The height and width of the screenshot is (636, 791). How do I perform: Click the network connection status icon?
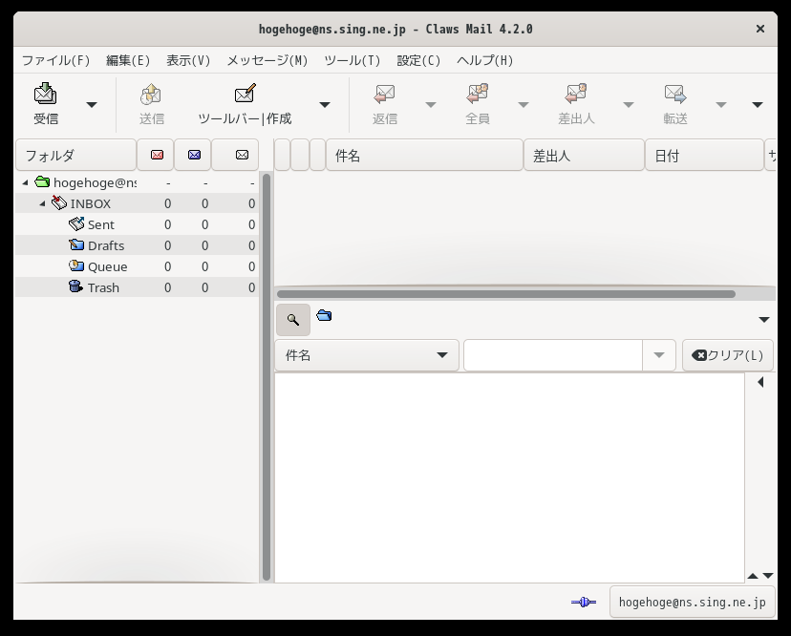(584, 602)
